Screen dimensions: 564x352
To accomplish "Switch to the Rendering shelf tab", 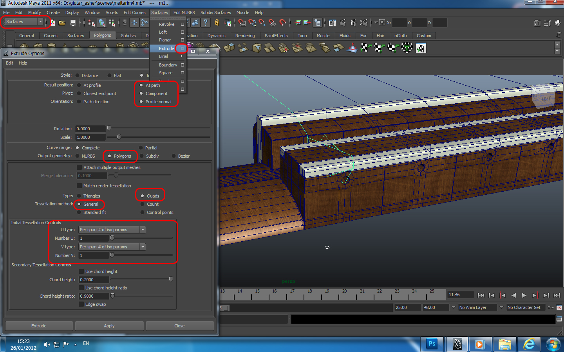I will tap(245, 36).
